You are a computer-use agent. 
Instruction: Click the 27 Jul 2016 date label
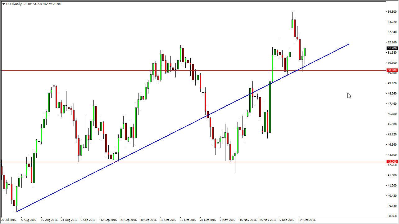[x=9, y=220]
